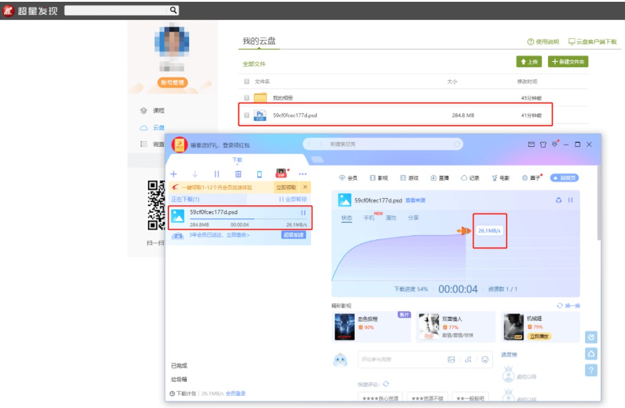Click the 账号管理 button under avatar
The height and width of the screenshot is (408, 625).
coord(173,83)
